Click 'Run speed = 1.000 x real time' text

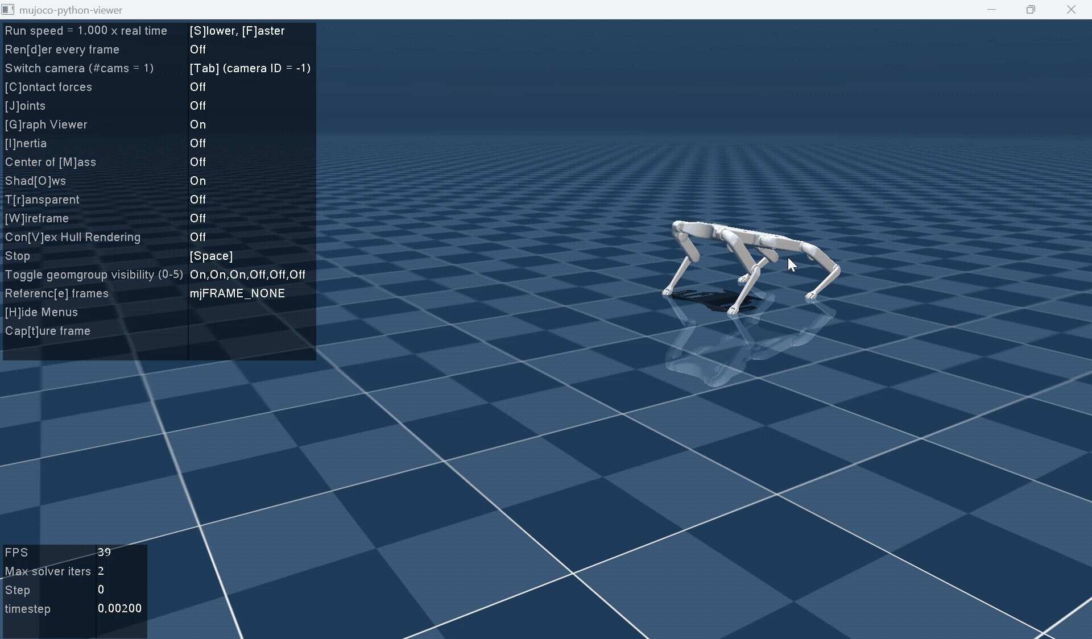(x=86, y=31)
